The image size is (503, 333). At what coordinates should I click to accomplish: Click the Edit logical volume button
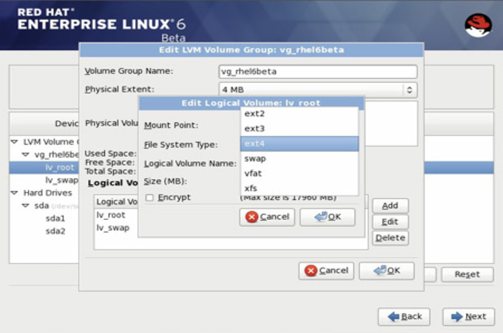(390, 222)
